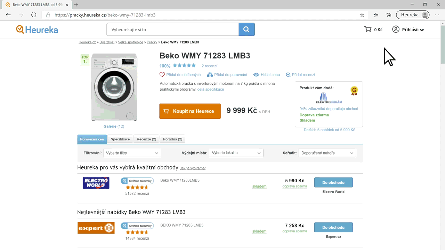The width and height of the screenshot is (445, 250).
Task: Click scales icon Přidat do porovnání
Action: pos(210,75)
